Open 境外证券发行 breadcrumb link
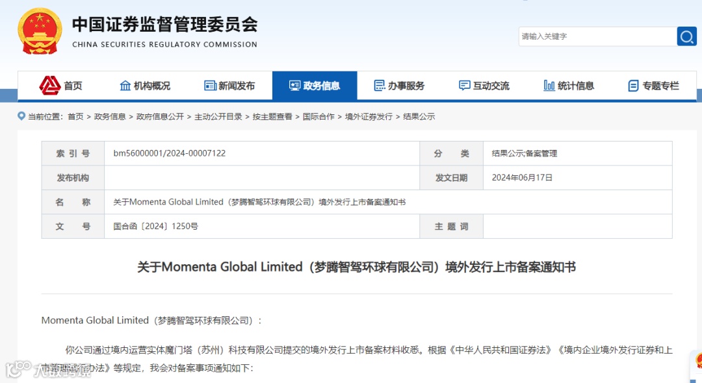702x383 pixels. pos(369,117)
